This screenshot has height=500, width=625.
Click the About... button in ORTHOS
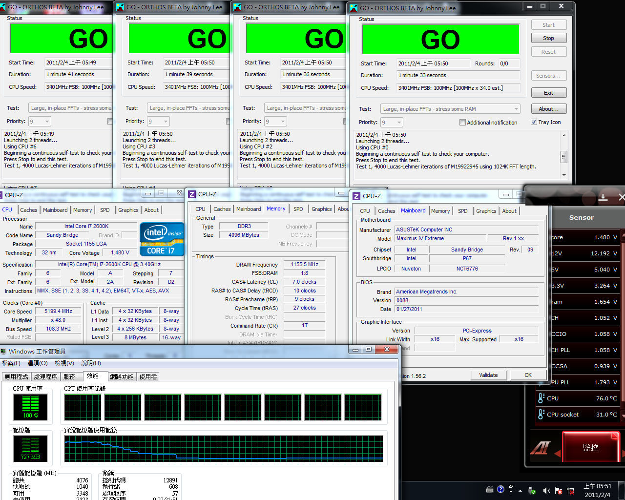pyautogui.click(x=548, y=109)
